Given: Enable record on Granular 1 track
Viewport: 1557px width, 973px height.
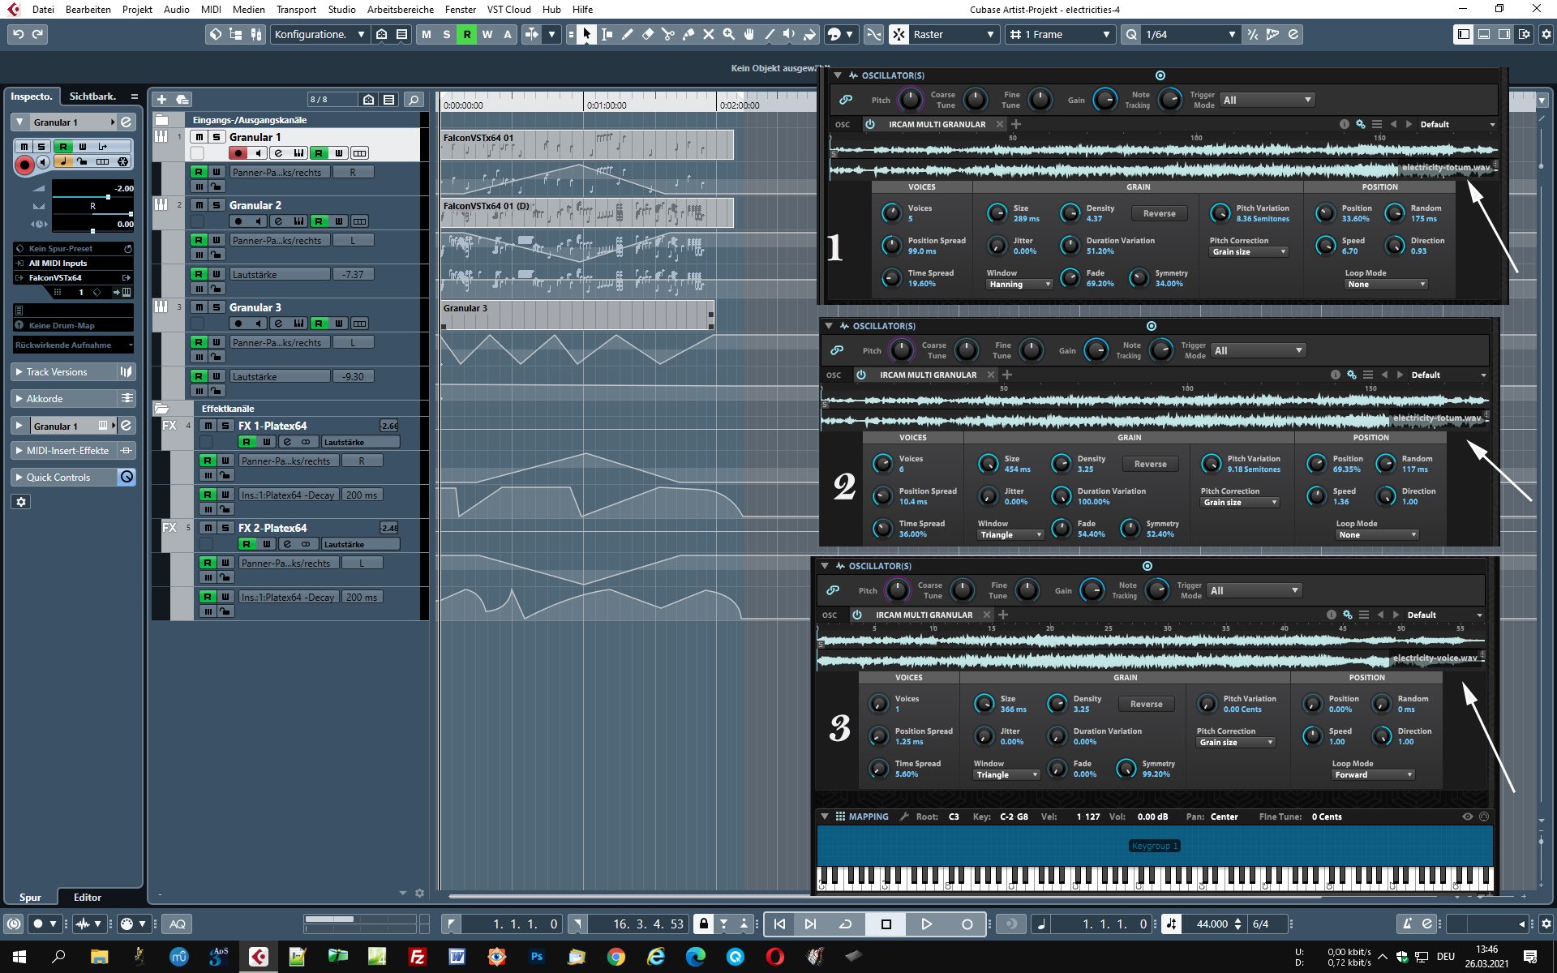Looking at the screenshot, I should [238, 153].
